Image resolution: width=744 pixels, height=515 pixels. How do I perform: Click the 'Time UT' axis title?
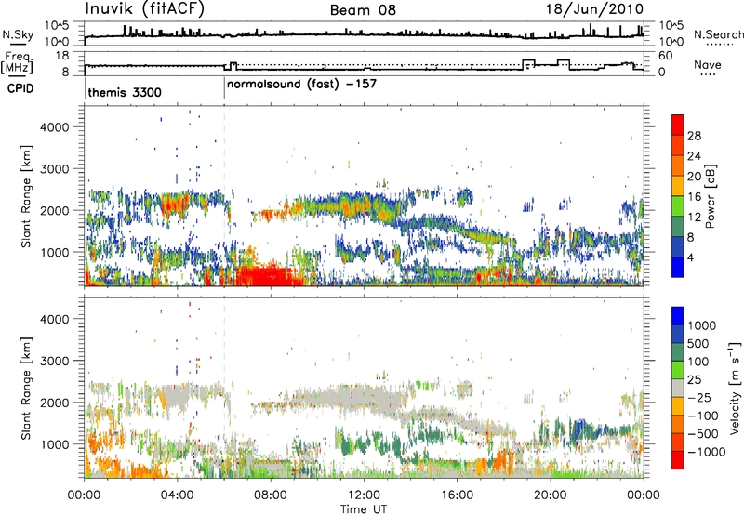[364, 508]
